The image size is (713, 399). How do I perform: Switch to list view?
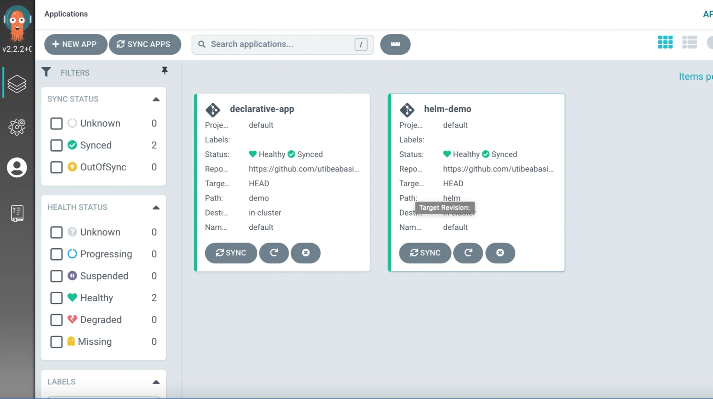click(690, 42)
